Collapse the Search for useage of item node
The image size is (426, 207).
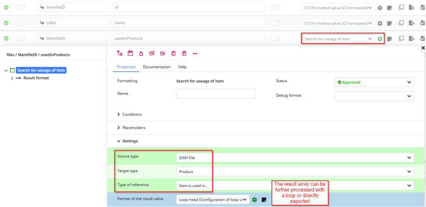tap(6, 70)
